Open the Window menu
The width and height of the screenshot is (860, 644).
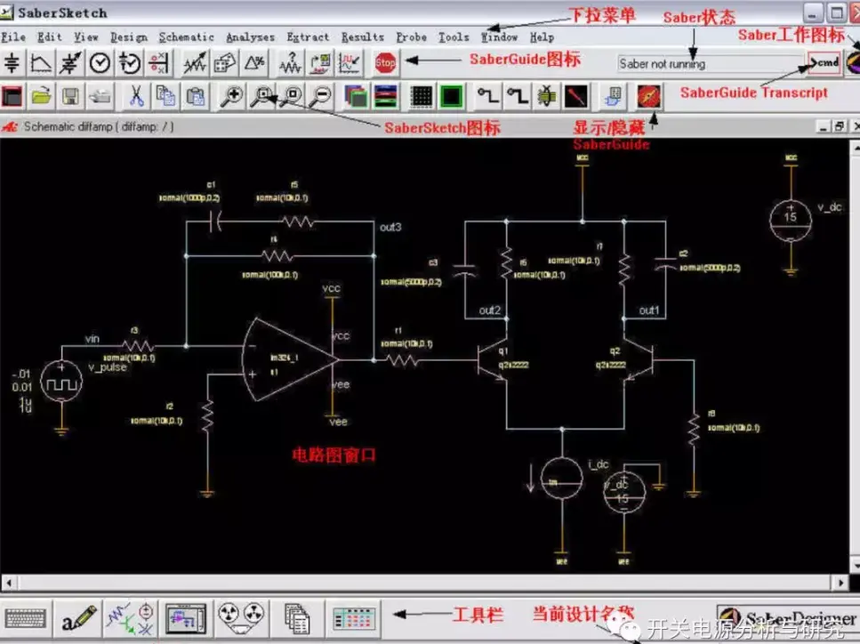[499, 37]
